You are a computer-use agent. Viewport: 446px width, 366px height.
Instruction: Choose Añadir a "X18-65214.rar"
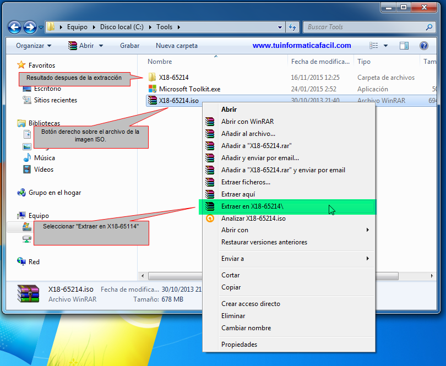point(289,146)
